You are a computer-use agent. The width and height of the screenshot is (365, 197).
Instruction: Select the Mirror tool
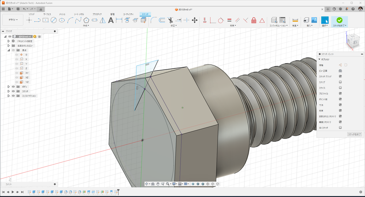point(103,20)
